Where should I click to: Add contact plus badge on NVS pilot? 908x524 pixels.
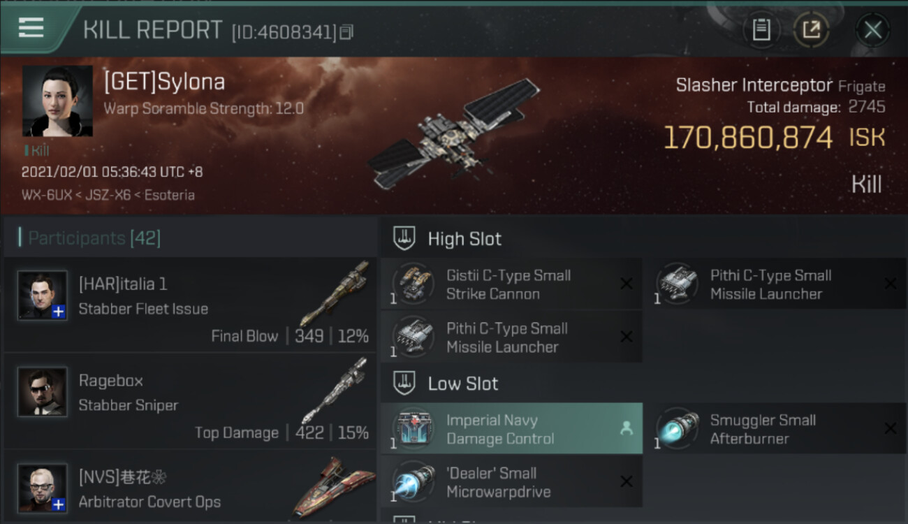59,504
